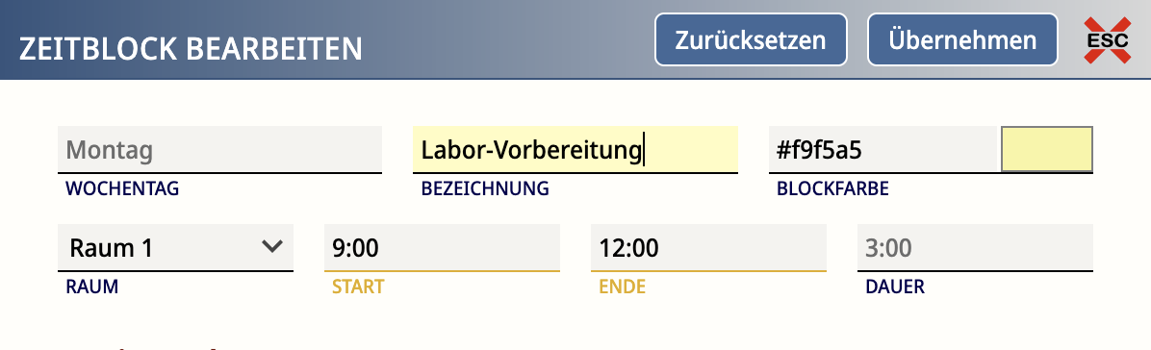Click the Montag Wochentag field
The height and width of the screenshot is (350, 1151).
tap(220, 150)
